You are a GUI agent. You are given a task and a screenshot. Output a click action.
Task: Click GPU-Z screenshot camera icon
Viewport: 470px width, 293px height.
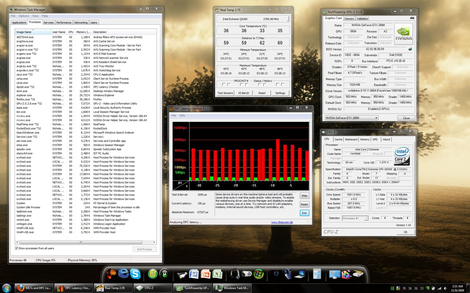tap(412, 18)
